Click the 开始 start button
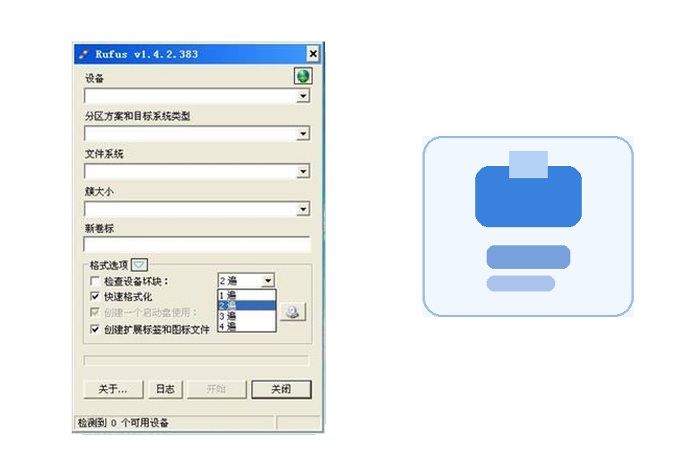This screenshot has height=453, width=679. click(x=217, y=389)
